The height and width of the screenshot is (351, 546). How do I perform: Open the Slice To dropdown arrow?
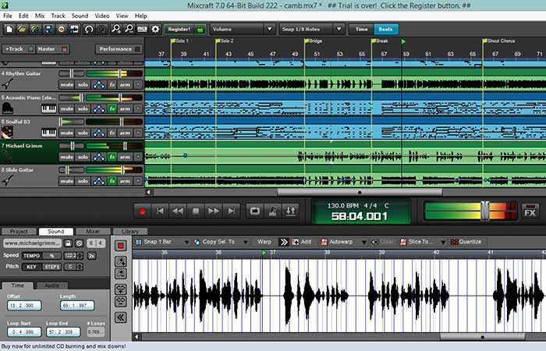pos(442,242)
